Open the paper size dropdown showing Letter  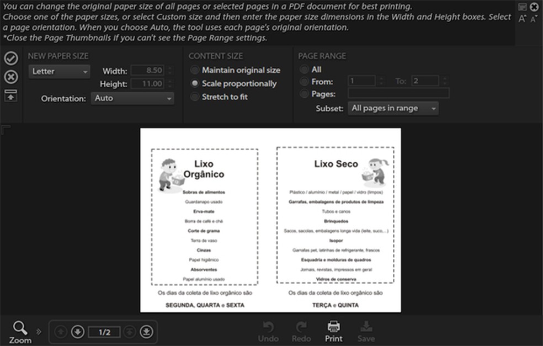(58, 72)
